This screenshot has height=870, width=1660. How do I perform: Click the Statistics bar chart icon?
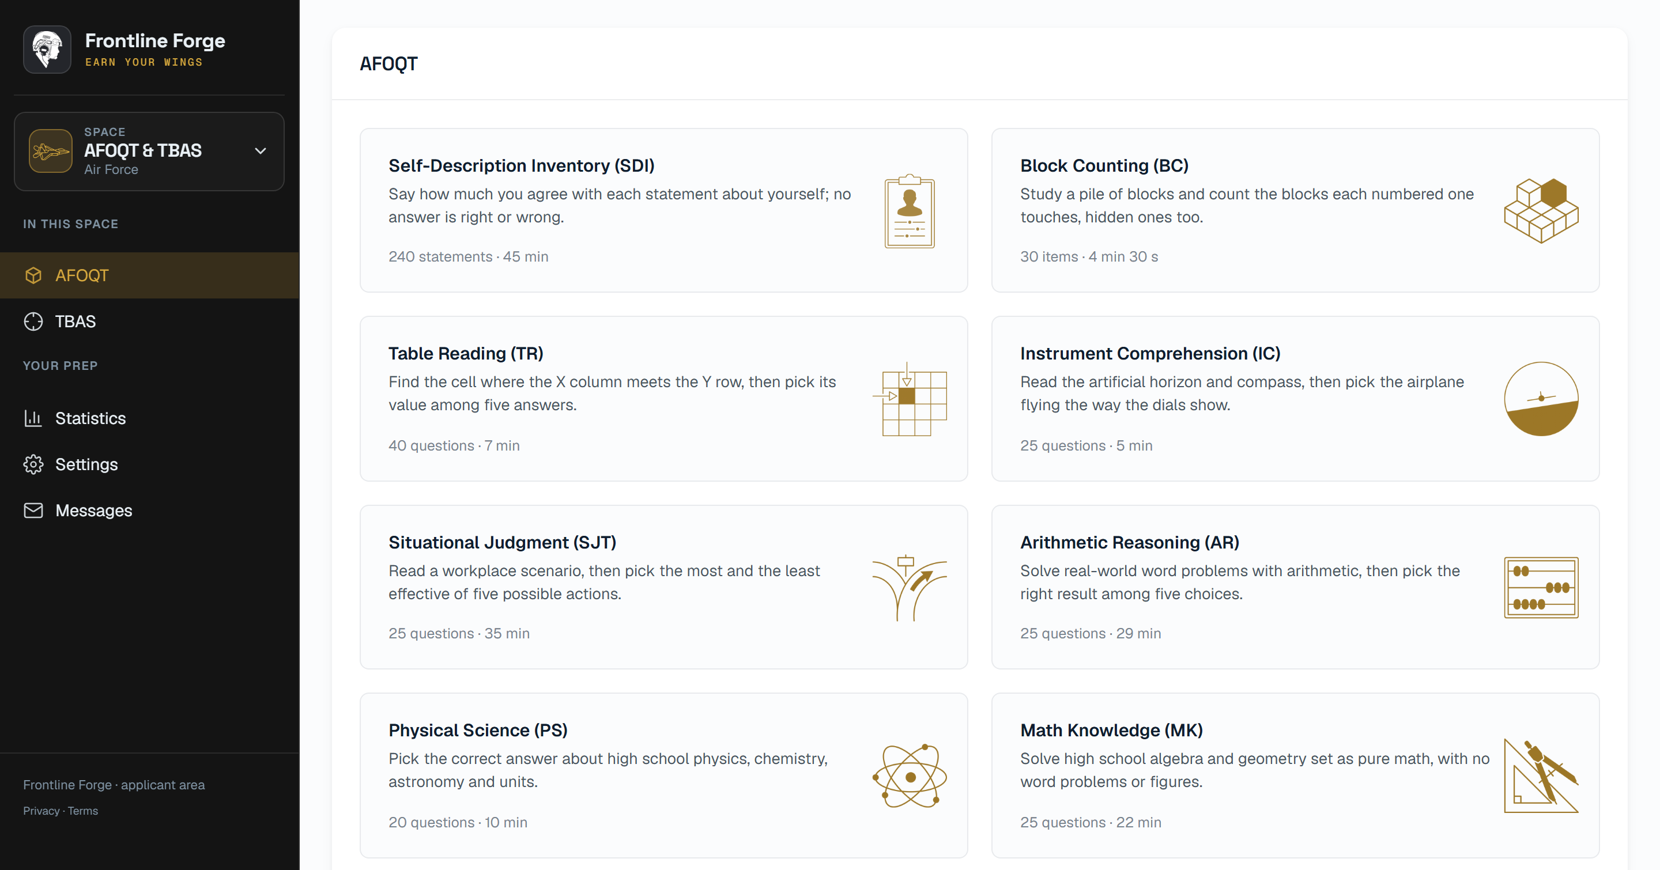(33, 418)
